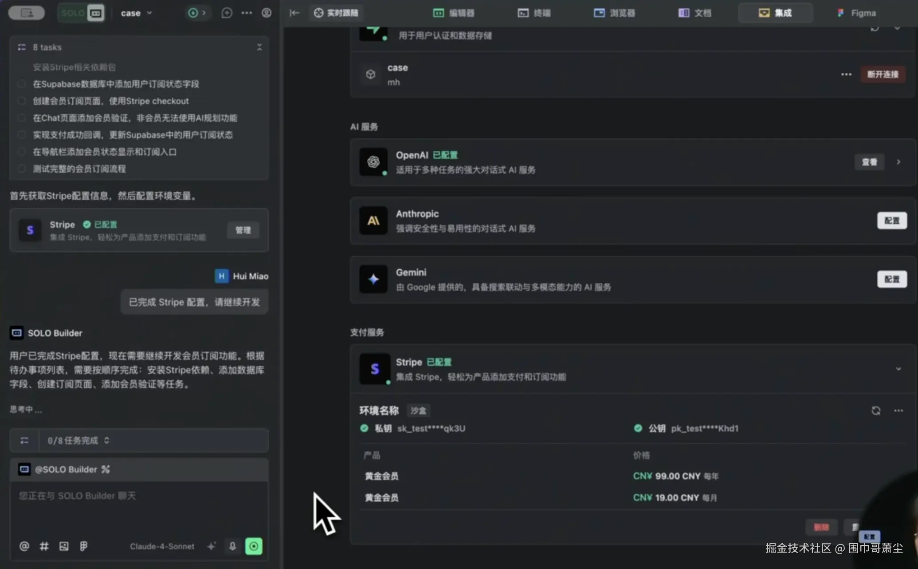This screenshot has width=918, height=569.
Task: Collapse the Stripe 已配置 card chevron
Action: (898, 369)
